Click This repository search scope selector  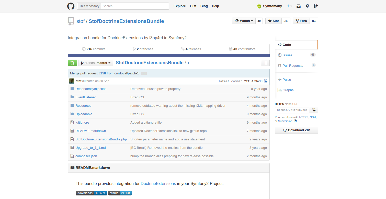pyautogui.click(x=89, y=6)
